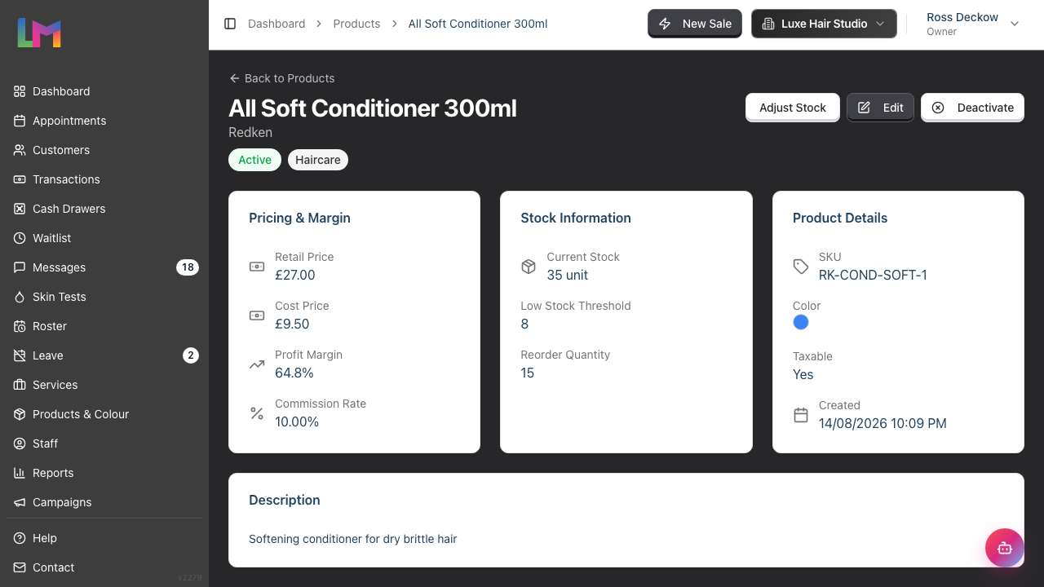Click the created date 14/08/2026 10:09 PM
The width and height of the screenshot is (1044, 587).
click(883, 423)
